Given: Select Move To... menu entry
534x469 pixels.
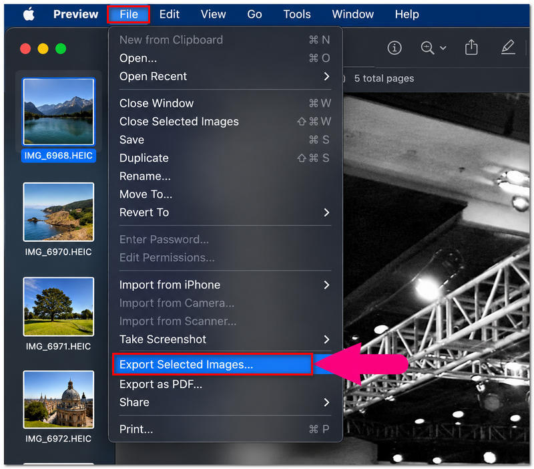Looking at the screenshot, I should pyautogui.click(x=225, y=194).
